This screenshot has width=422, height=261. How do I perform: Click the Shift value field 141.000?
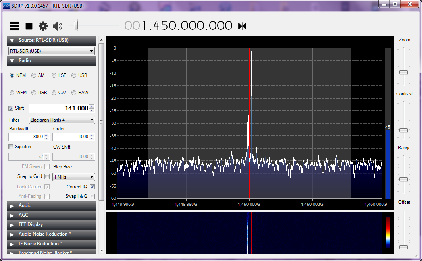(x=59, y=108)
